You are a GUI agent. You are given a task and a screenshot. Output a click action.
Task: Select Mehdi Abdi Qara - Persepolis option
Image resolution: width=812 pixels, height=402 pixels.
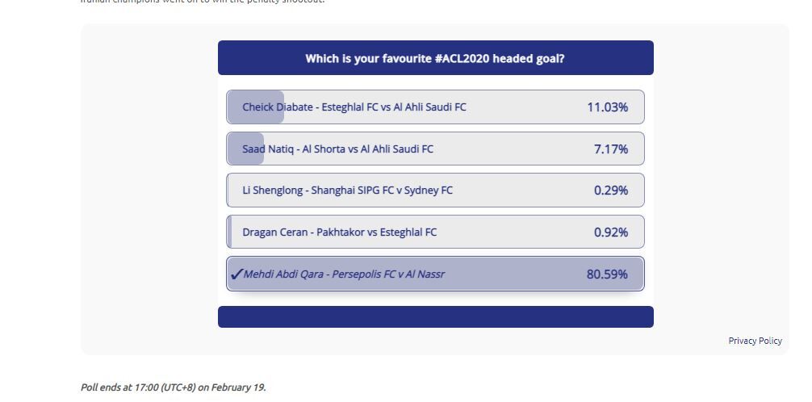coord(344,274)
